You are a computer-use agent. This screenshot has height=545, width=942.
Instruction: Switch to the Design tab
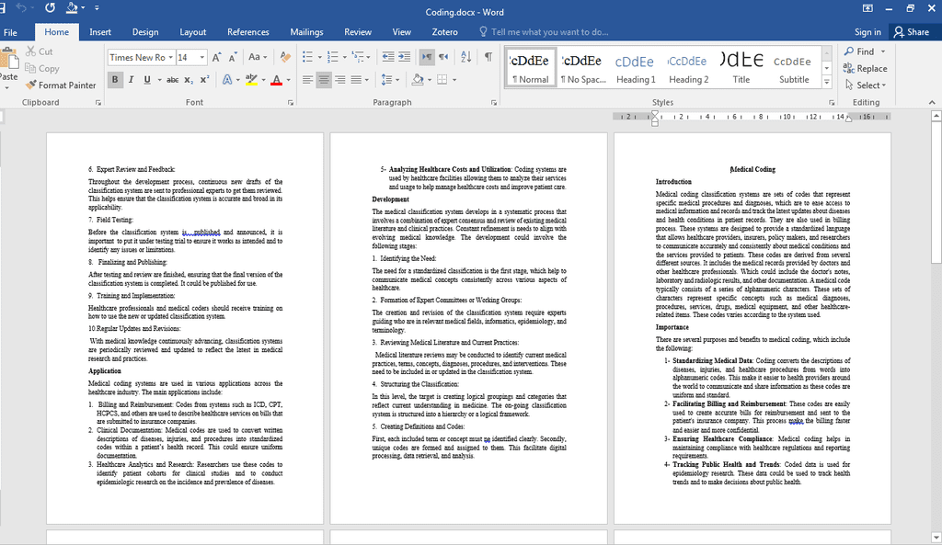pyautogui.click(x=145, y=32)
